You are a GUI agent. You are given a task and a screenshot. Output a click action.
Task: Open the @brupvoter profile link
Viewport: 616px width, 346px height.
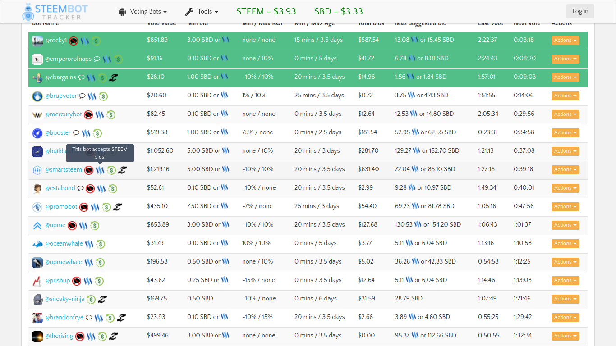pos(61,96)
